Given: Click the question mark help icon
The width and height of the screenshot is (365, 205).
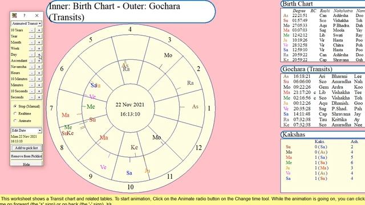Looking at the screenshot, I should pos(25,15).
